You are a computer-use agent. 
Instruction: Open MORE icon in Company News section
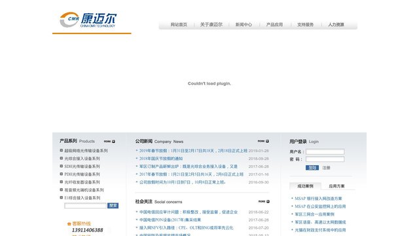pos(263,141)
